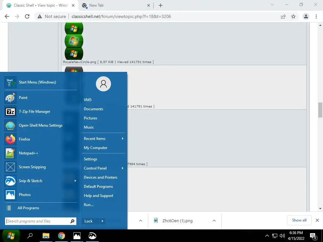Open a new browser tab
The image size is (323, 242).
pos(161,5)
